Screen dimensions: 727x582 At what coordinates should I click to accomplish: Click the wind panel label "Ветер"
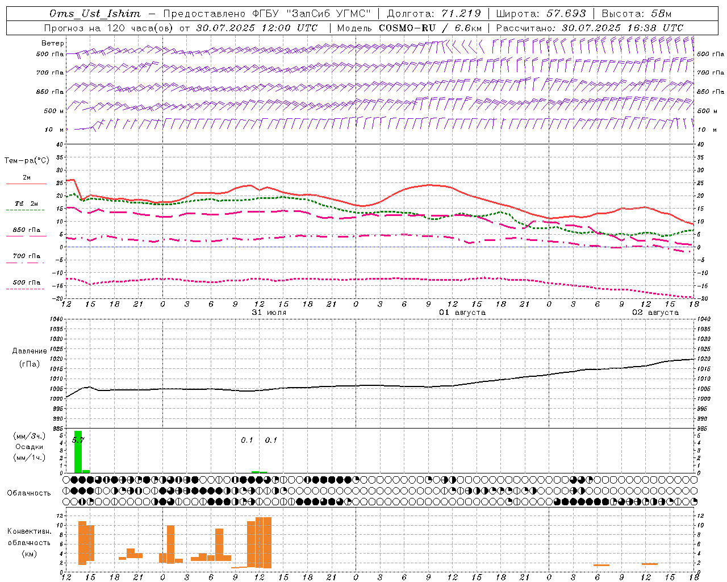53,43
